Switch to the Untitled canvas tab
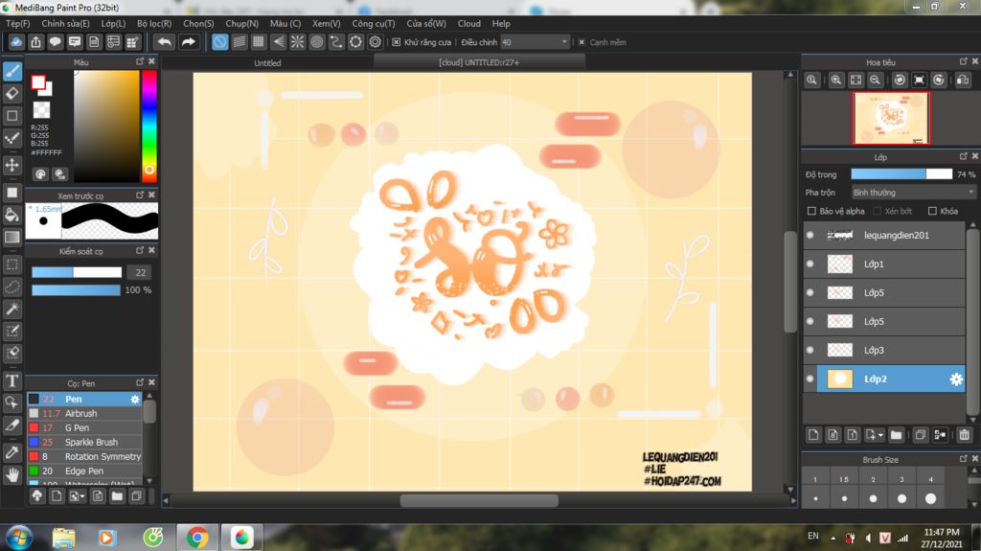This screenshot has height=551, width=981. (x=267, y=62)
